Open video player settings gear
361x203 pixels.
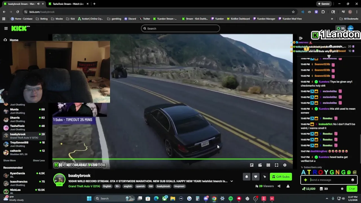coord(285,165)
